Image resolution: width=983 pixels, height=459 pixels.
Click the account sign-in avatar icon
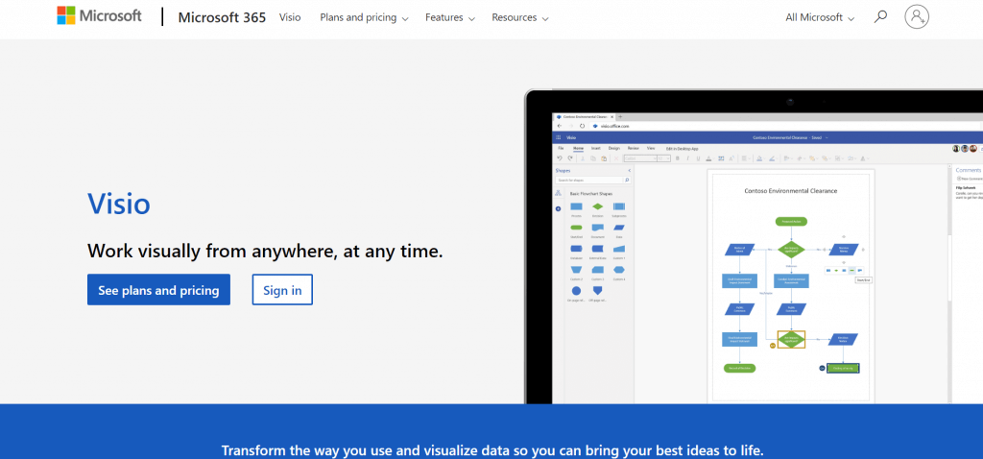pos(917,17)
